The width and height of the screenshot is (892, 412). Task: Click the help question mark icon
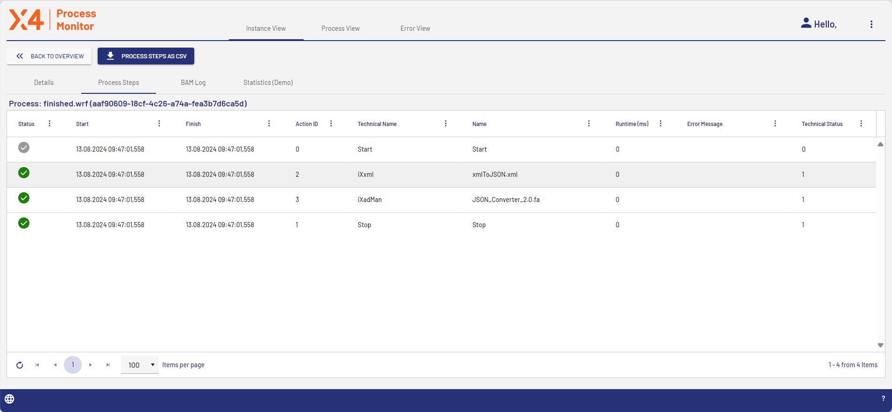[x=883, y=398]
